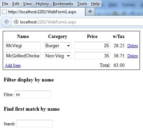143x130 pixels.
Task: Edit the McVegi name field
Action: pyautogui.click(x=23, y=45)
